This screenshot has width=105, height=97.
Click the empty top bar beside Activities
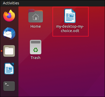(x=61, y=3)
